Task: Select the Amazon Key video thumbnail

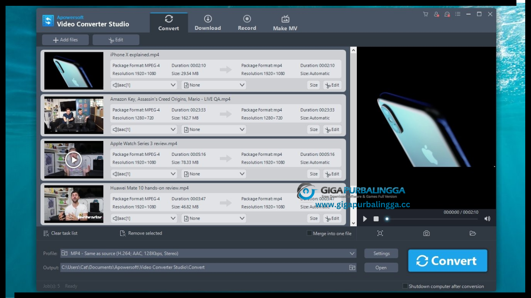Action: tap(74, 115)
